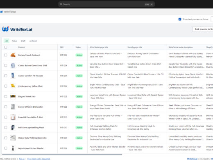Open the Buttery French Croissant product

click(29, 55)
